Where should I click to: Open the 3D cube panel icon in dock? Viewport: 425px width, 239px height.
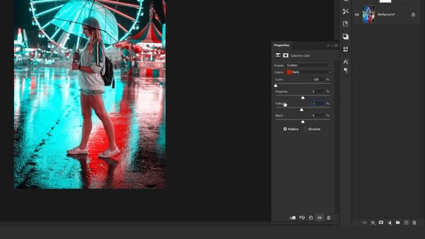click(345, 37)
